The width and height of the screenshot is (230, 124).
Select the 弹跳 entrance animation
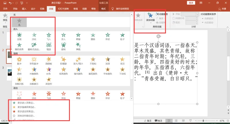click(78, 46)
